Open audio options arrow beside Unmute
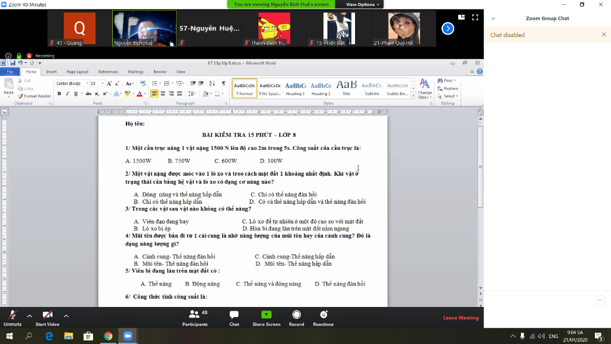This screenshot has width=611, height=344. [30, 316]
